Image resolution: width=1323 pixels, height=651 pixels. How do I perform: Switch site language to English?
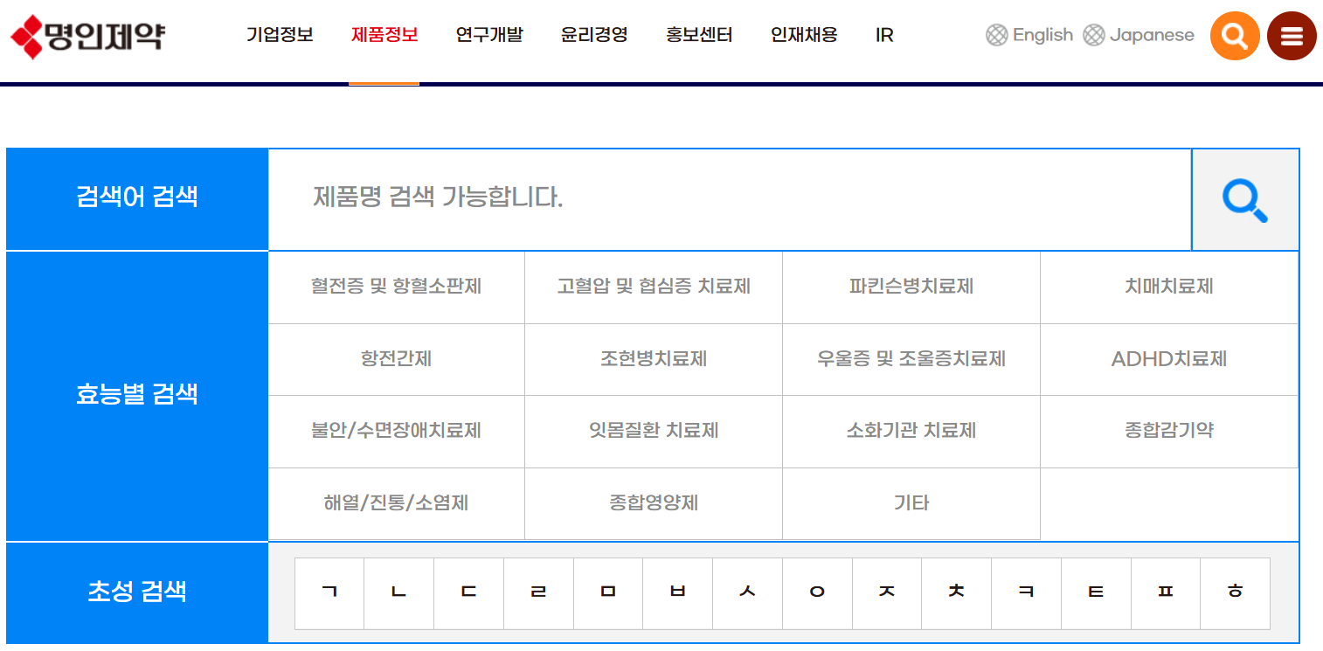click(x=1042, y=35)
